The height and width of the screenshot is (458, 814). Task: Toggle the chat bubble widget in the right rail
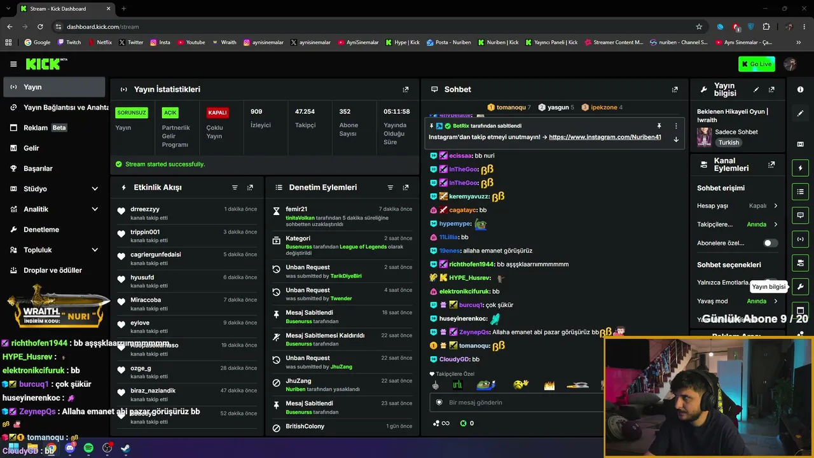click(x=801, y=215)
